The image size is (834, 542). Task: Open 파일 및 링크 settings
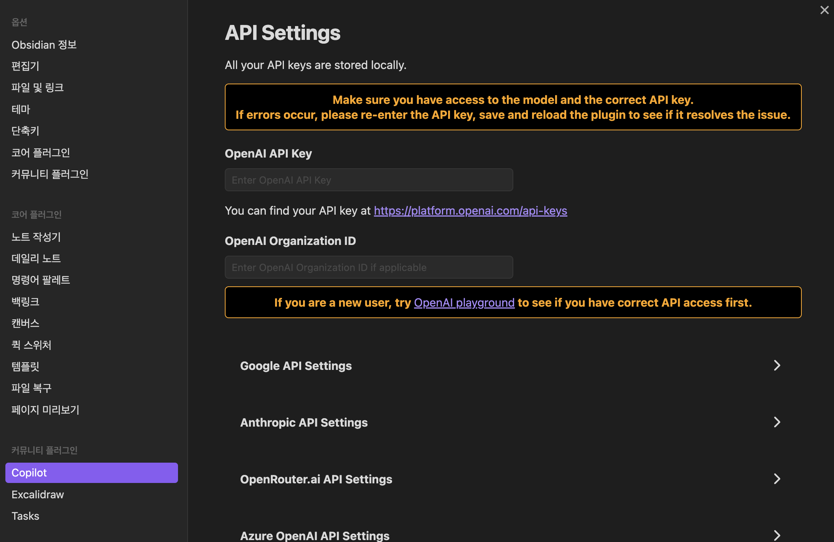point(38,88)
